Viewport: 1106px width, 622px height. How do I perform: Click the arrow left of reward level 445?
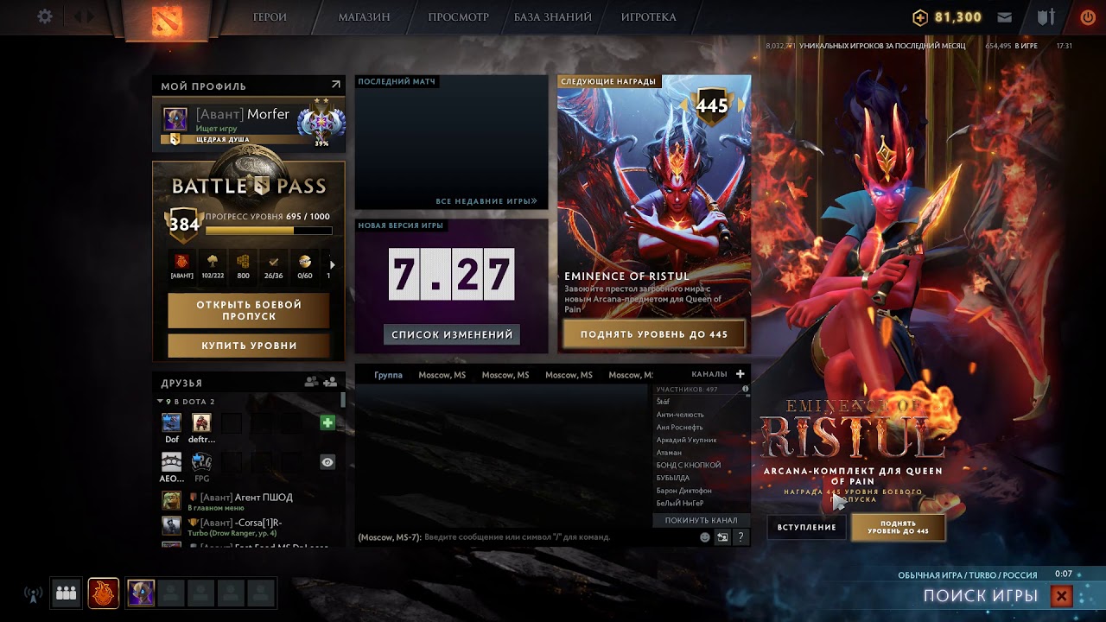tap(684, 105)
